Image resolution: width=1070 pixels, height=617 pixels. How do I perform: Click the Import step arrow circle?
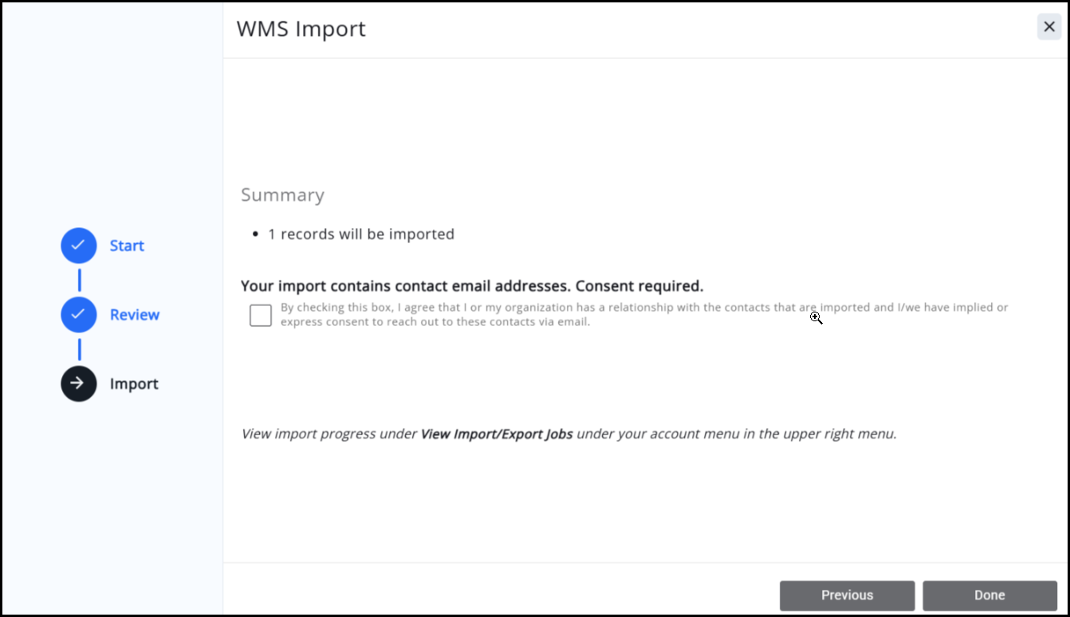[x=78, y=383]
